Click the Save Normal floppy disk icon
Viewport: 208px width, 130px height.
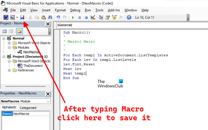coord(22,17)
